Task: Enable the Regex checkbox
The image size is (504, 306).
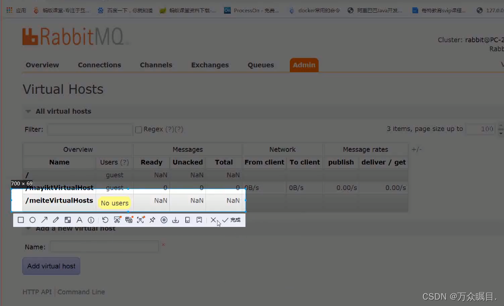Action: pyautogui.click(x=139, y=129)
